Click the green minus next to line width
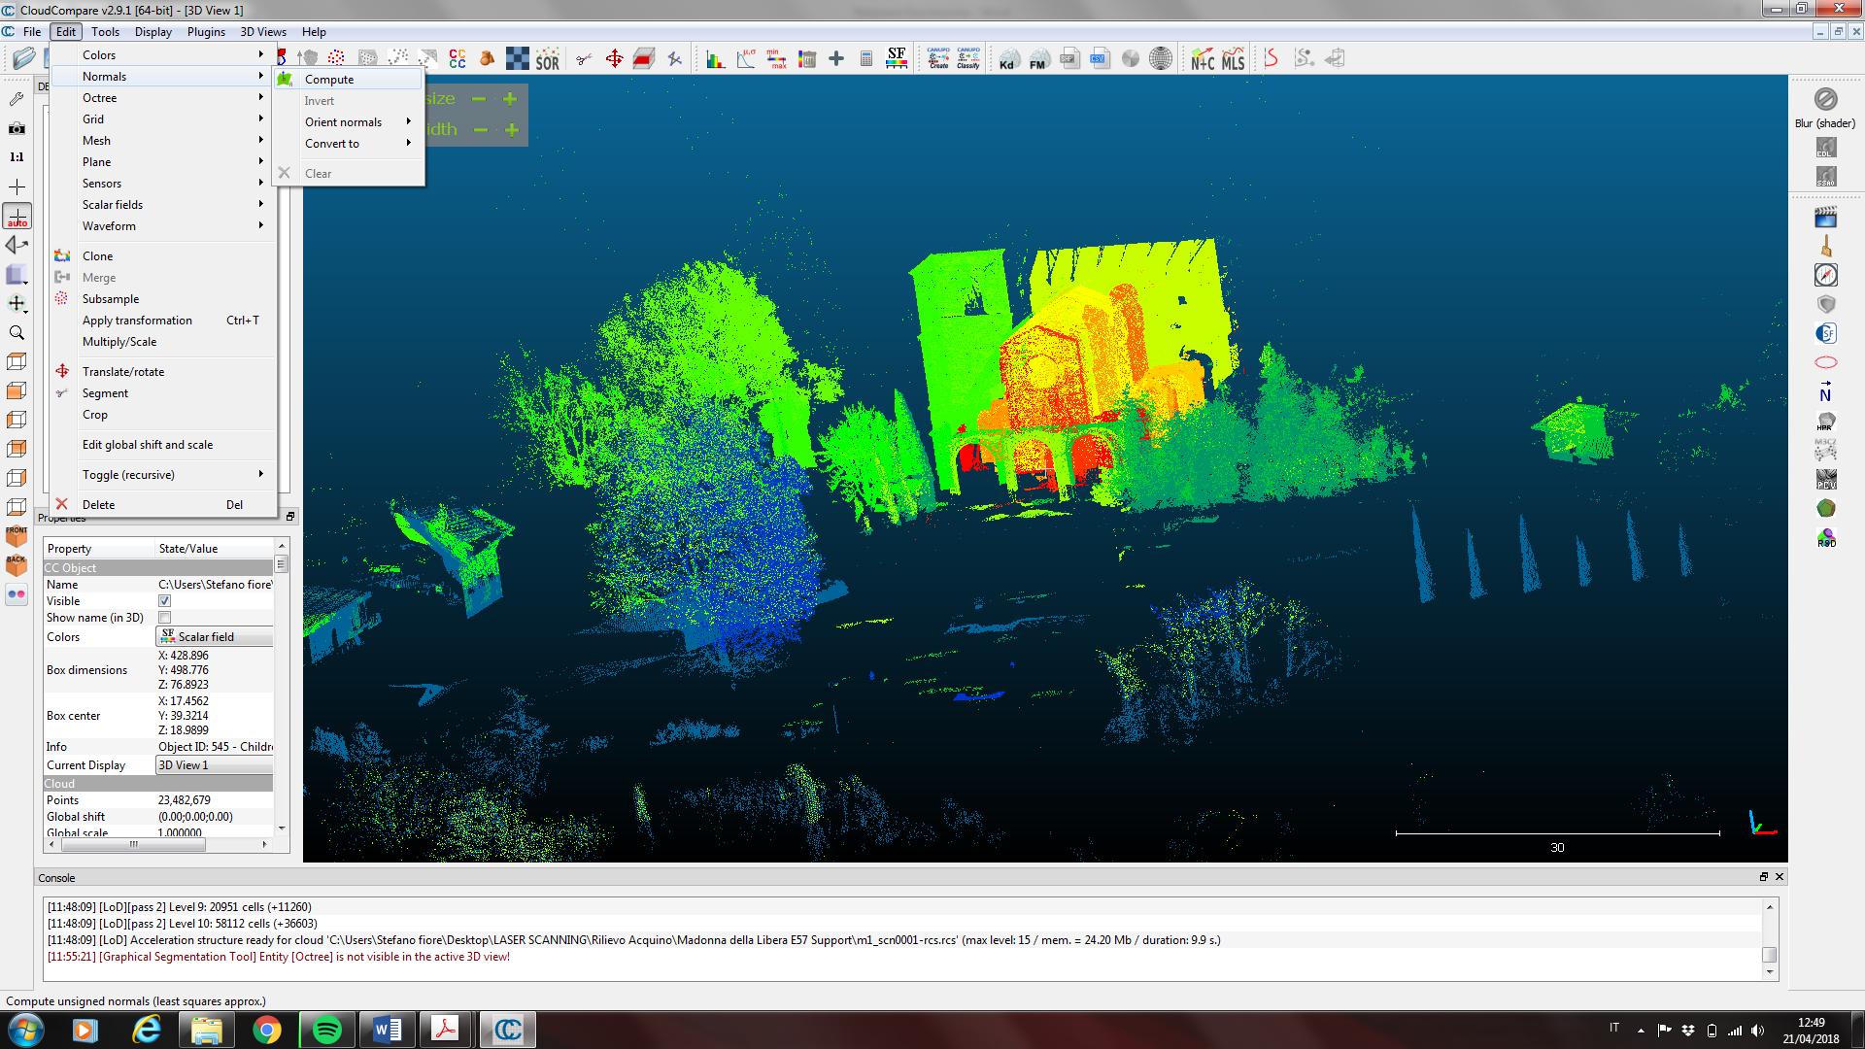 pyautogui.click(x=480, y=129)
